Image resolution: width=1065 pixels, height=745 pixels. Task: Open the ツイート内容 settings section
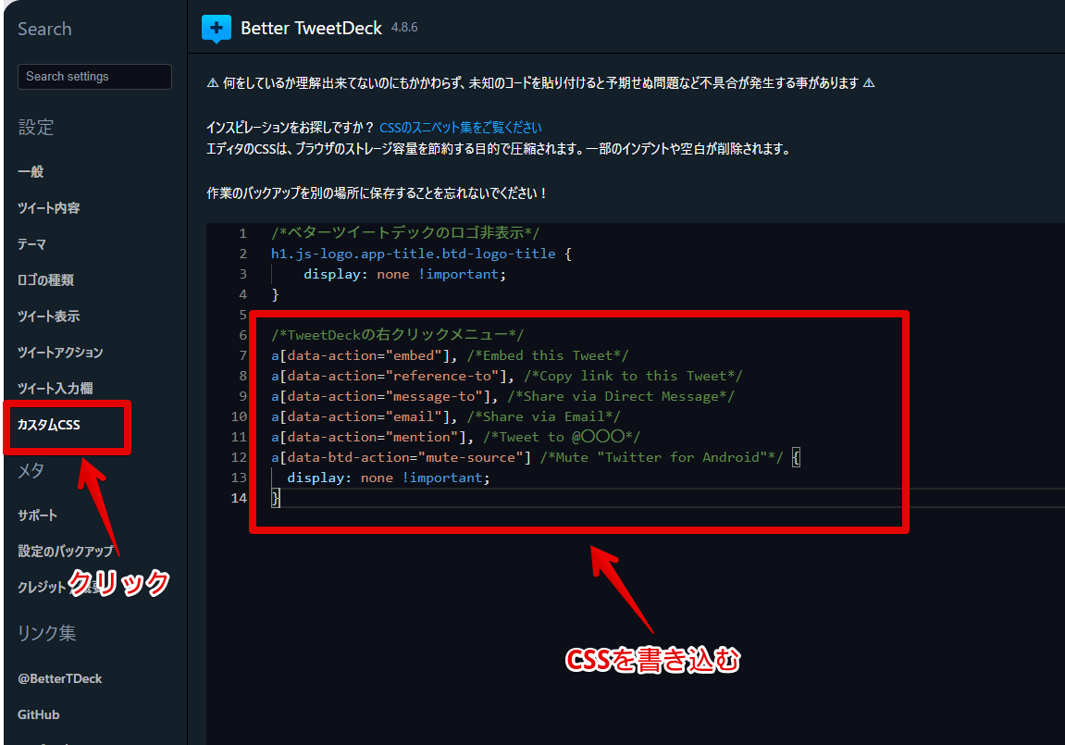[49, 208]
